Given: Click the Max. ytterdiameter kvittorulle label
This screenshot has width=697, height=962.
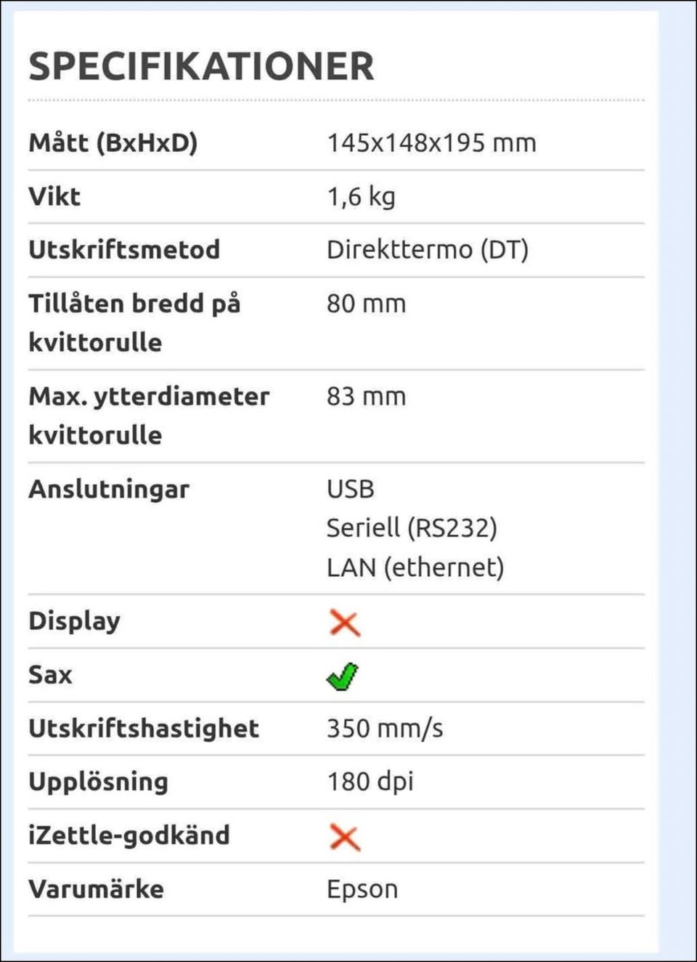Looking at the screenshot, I should (x=148, y=416).
